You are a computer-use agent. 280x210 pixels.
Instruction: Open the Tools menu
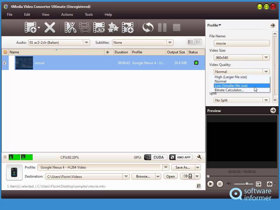tap(89, 15)
